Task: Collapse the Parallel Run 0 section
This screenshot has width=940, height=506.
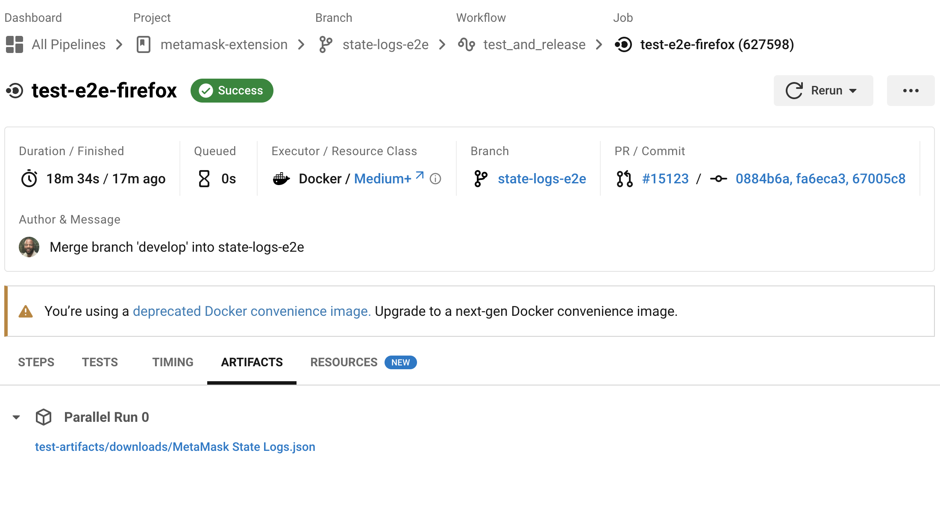Action: point(16,417)
